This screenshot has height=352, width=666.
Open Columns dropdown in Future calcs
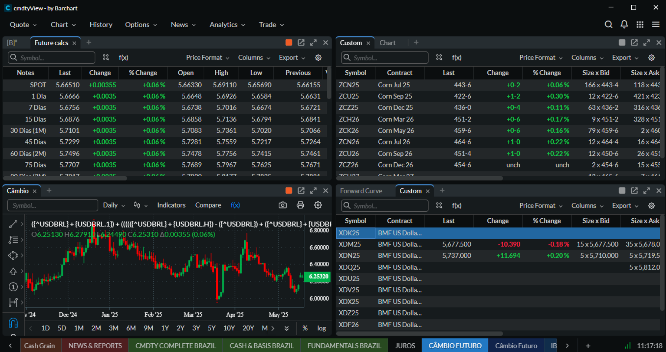pos(254,57)
